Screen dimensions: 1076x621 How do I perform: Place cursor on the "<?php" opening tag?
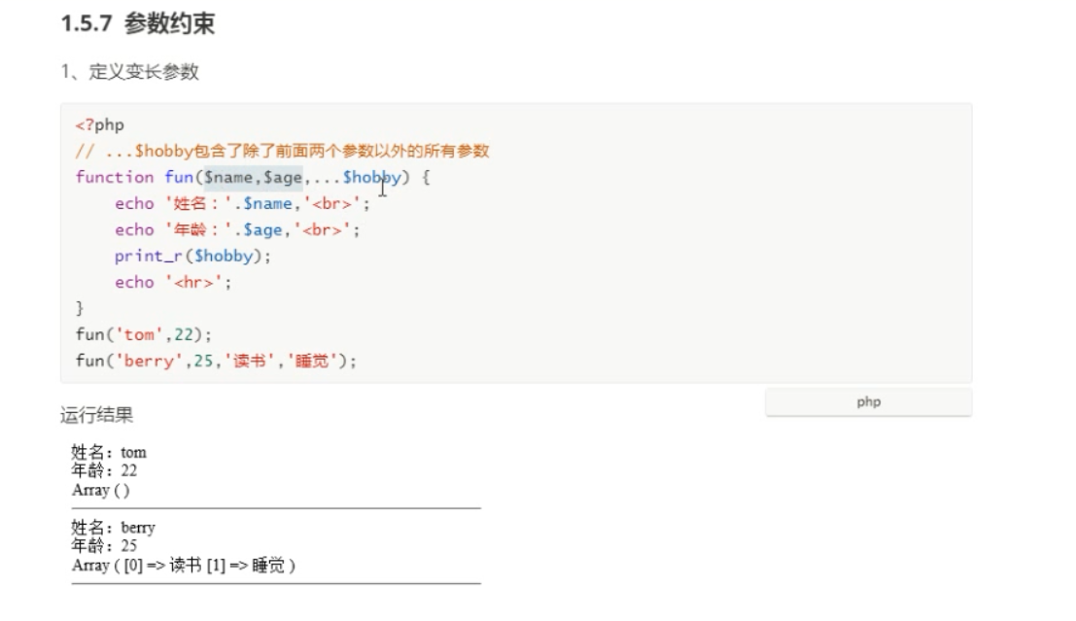click(99, 124)
